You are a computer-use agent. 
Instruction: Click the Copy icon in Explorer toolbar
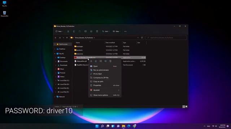(x=74, y=31)
